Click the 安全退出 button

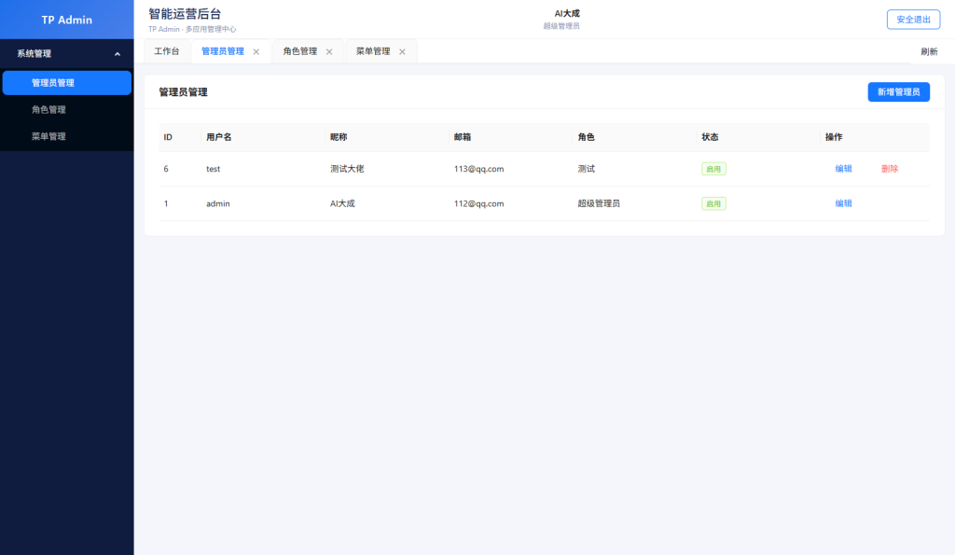click(x=913, y=20)
